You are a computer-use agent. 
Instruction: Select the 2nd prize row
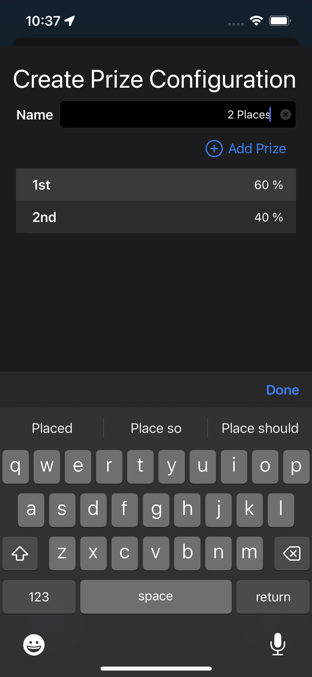(x=156, y=217)
